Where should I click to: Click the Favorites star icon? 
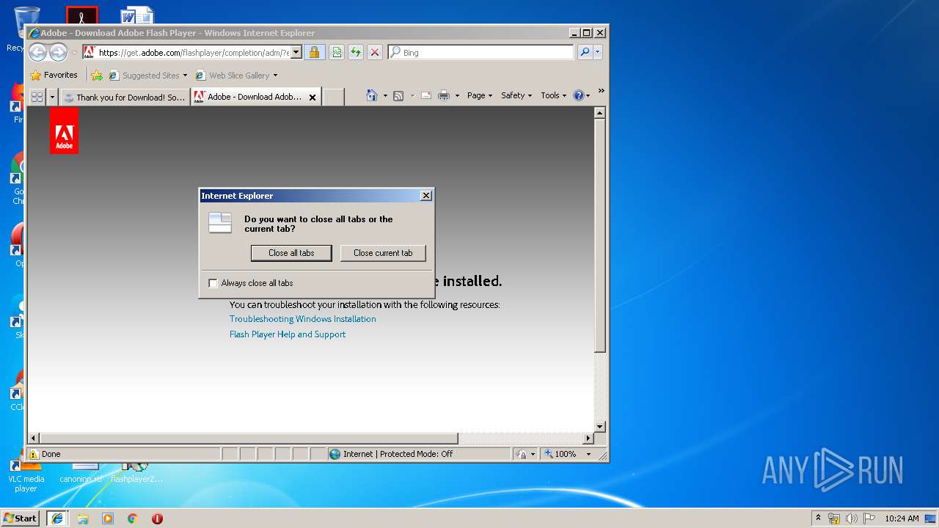click(x=35, y=75)
